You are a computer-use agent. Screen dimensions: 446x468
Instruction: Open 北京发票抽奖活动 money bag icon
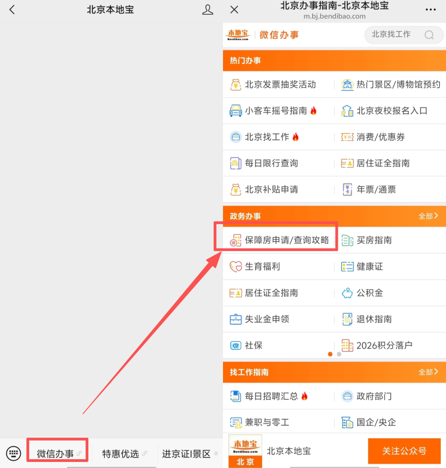(236, 85)
